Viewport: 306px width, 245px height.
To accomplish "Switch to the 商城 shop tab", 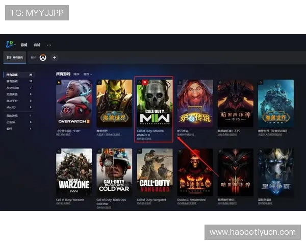I will 37,45.
